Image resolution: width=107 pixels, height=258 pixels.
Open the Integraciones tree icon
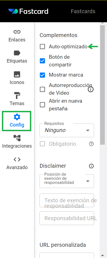pyautogui.click(x=17, y=138)
